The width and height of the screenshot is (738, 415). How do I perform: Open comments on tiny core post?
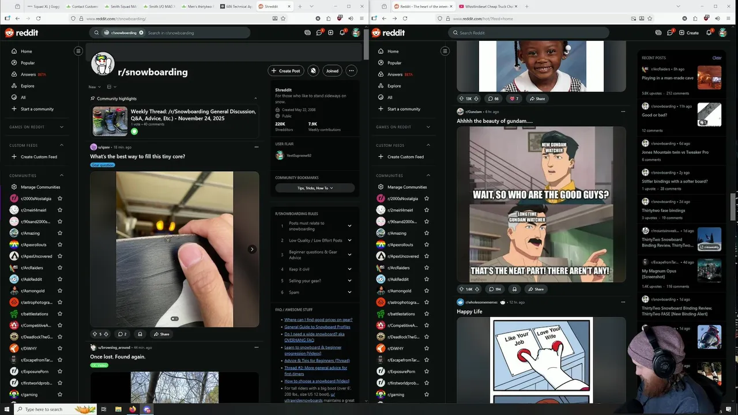click(x=122, y=334)
